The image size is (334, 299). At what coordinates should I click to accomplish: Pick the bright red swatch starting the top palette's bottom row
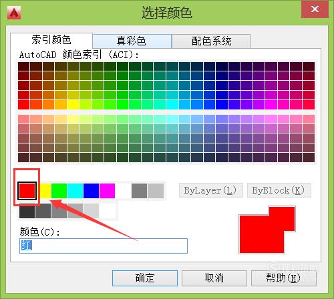pos(24,105)
